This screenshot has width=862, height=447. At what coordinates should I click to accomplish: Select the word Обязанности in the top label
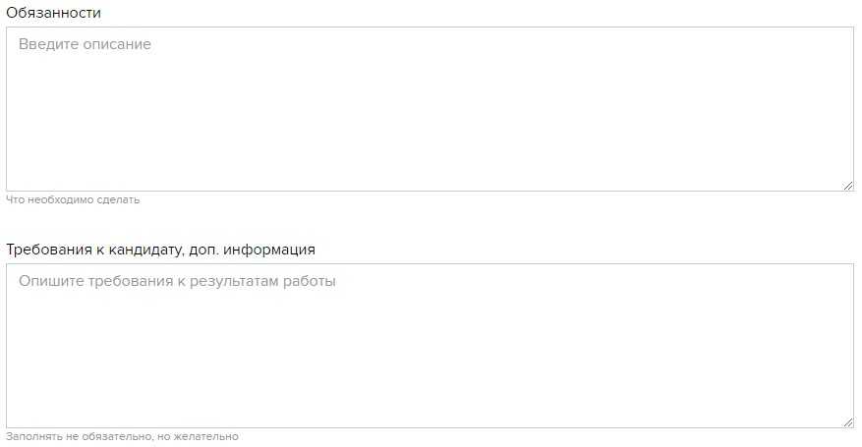point(53,13)
